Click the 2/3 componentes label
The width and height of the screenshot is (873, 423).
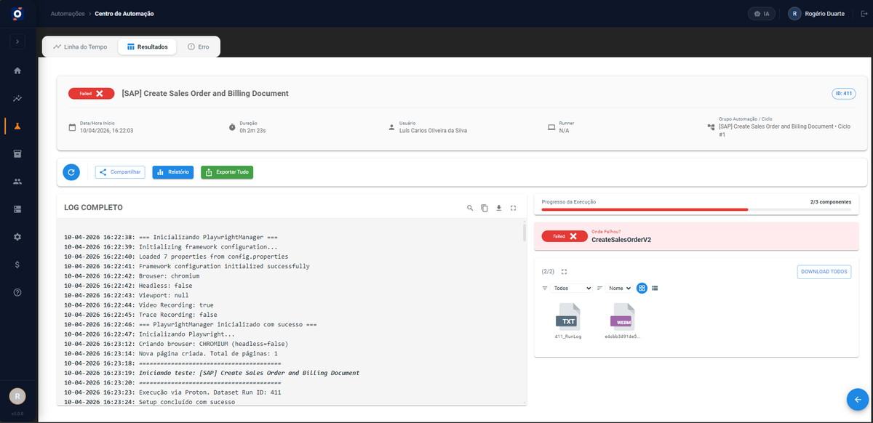[830, 201]
